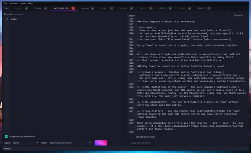Image resolution: width=251 pixels, height=153 pixels.
Task: Click the iana.org link in output
Action: (204, 126)
